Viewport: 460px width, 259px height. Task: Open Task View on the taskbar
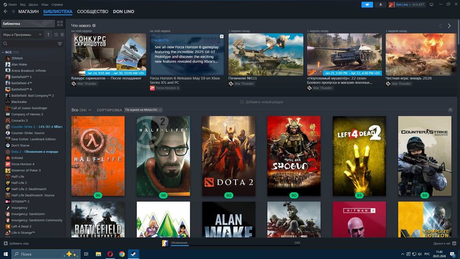86,254
